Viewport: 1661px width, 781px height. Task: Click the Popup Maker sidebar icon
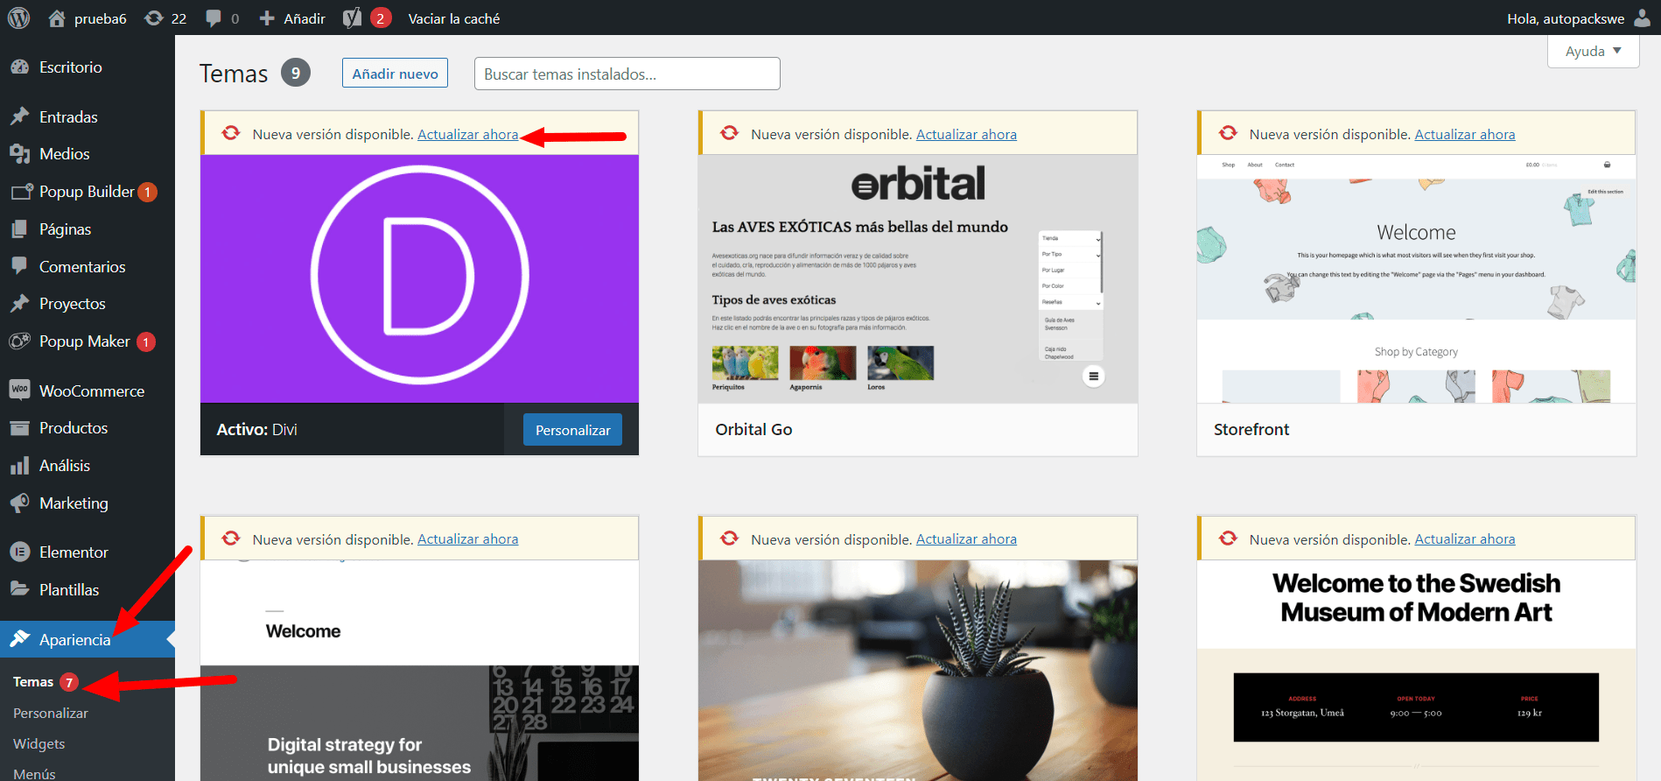pyautogui.click(x=20, y=341)
